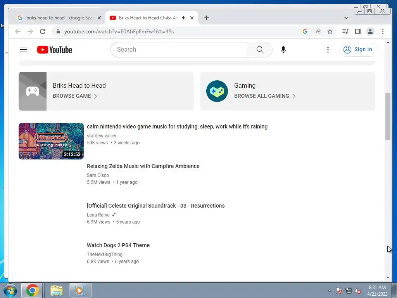Click the '50K views' text
Viewport: 397px width, 298px height.
coord(97,143)
